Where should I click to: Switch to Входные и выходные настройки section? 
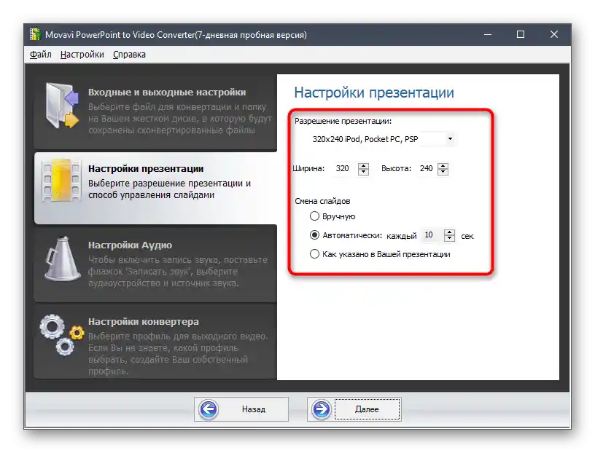pyautogui.click(x=155, y=112)
